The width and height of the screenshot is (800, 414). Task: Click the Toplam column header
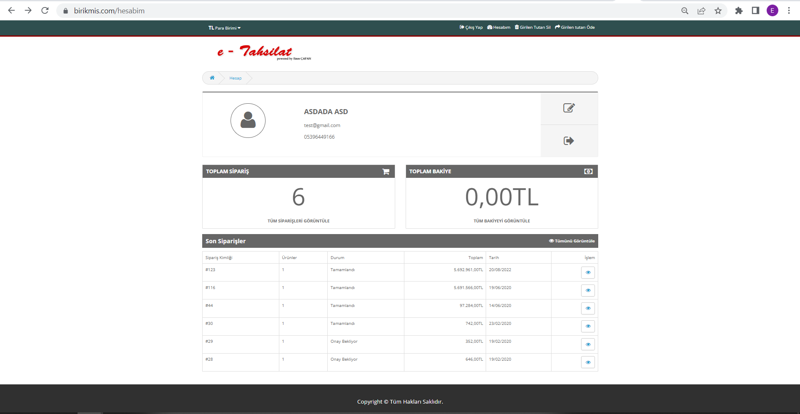point(475,258)
